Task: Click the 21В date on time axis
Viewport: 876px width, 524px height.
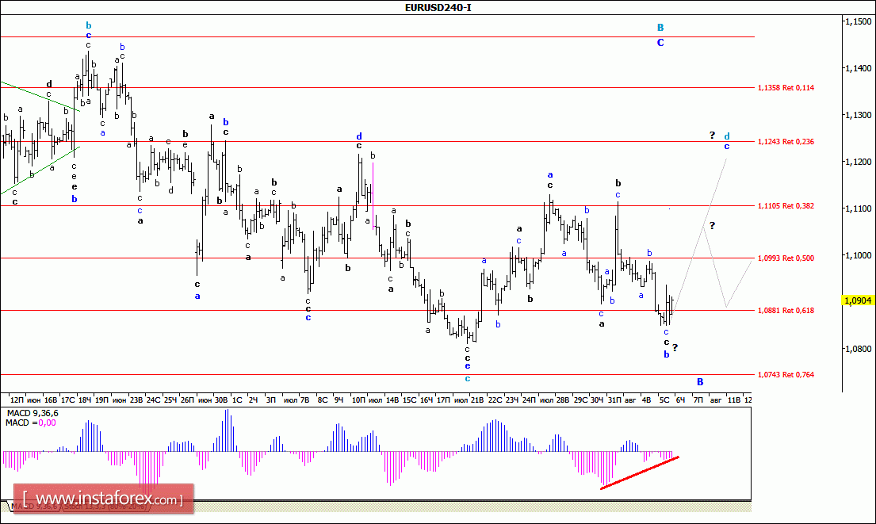Action: [477, 400]
